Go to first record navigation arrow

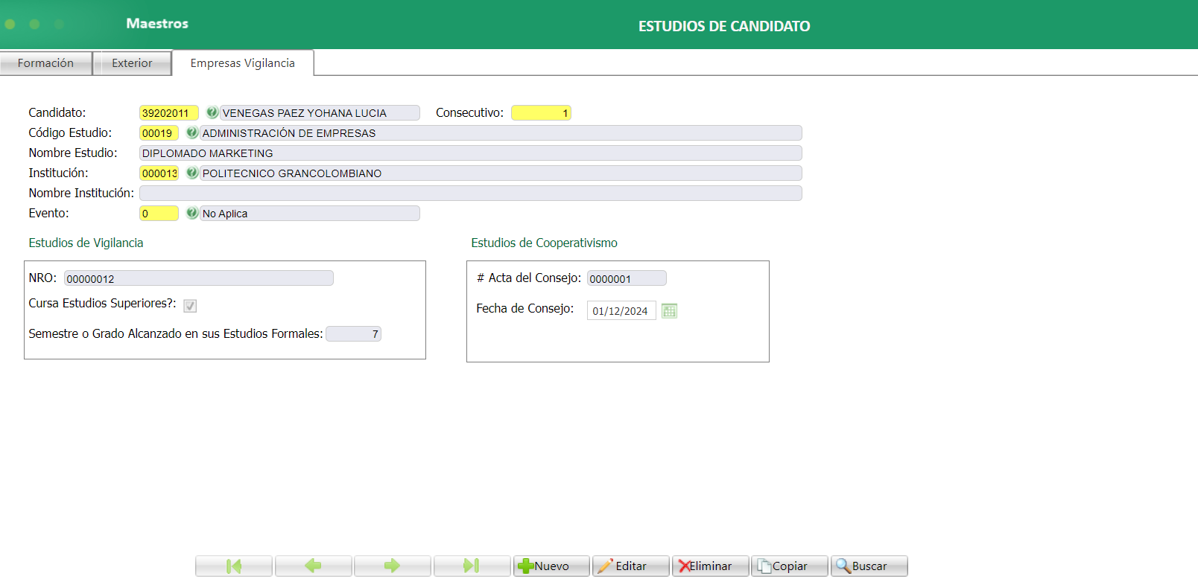click(234, 566)
